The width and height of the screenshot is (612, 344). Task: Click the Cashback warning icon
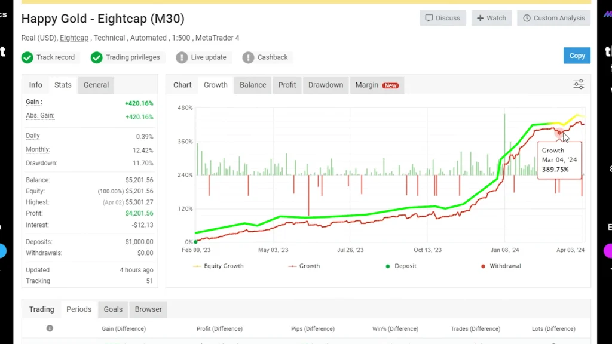[x=248, y=57]
